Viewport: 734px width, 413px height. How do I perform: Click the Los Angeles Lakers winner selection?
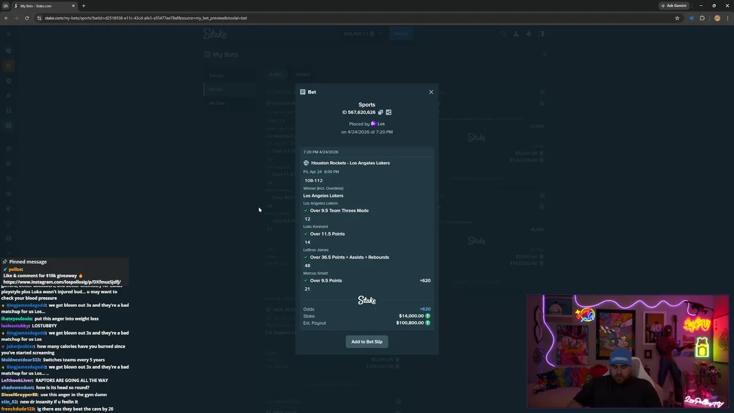click(x=323, y=196)
